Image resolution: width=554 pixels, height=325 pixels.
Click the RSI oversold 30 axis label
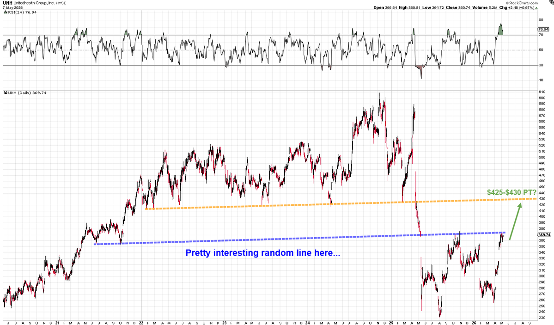(x=541, y=65)
